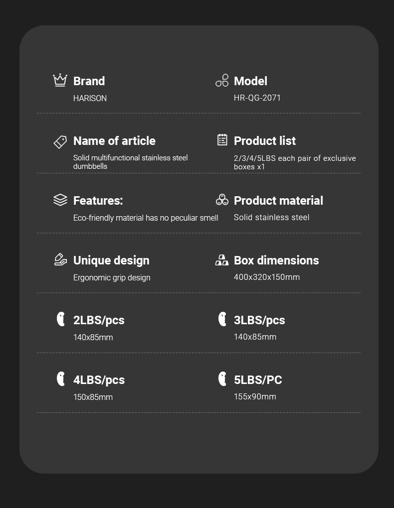Click the Ergonomic grip design text
Image resolution: width=394 pixels, height=508 pixels.
click(x=112, y=277)
